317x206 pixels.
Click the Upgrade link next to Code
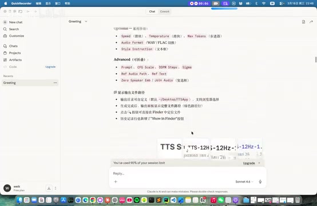(50, 67)
